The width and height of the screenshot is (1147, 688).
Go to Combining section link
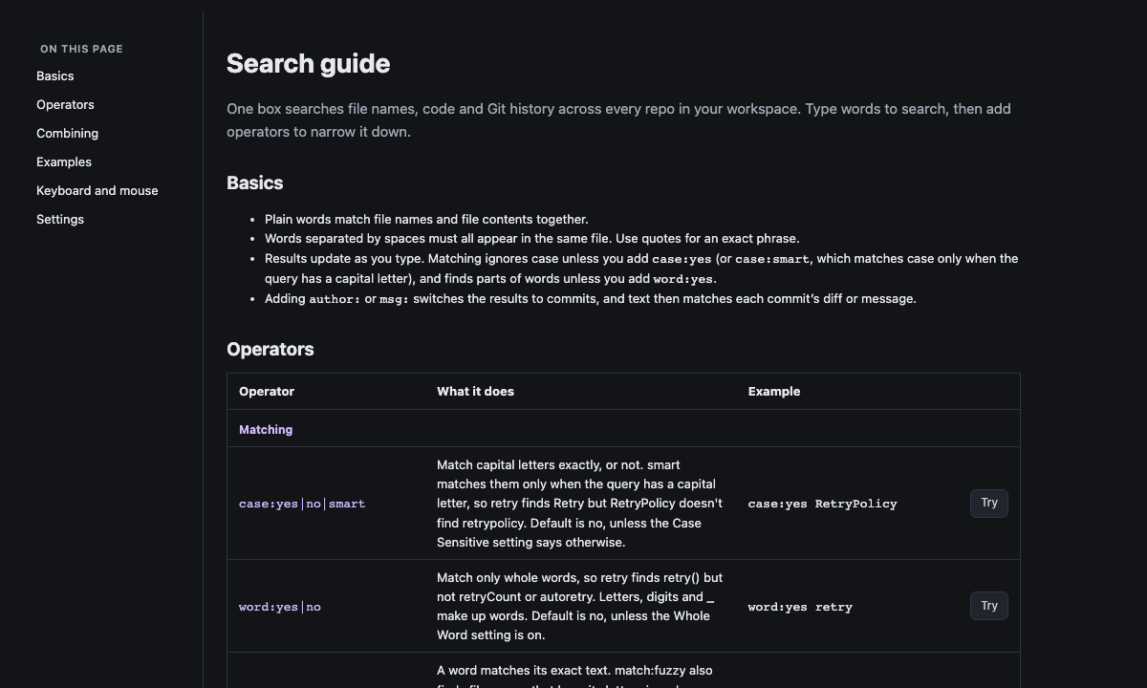[x=67, y=133]
